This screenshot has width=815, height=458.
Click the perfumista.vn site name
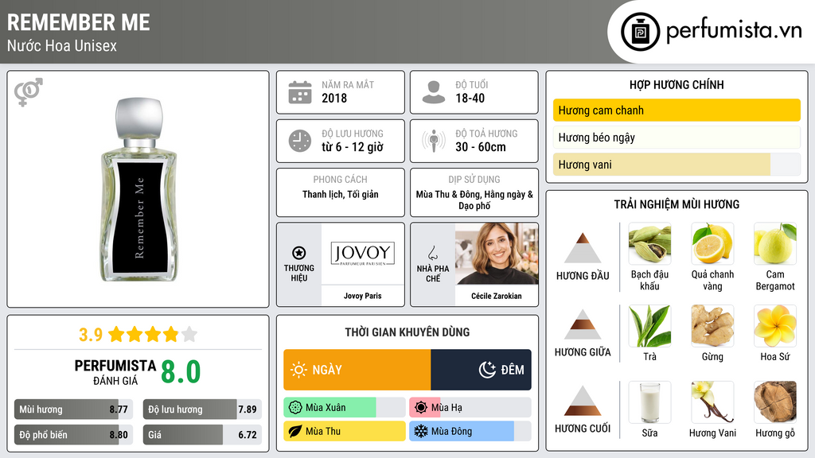(x=734, y=30)
